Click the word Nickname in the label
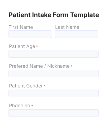This screenshot has width=106, height=128. point(59,66)
